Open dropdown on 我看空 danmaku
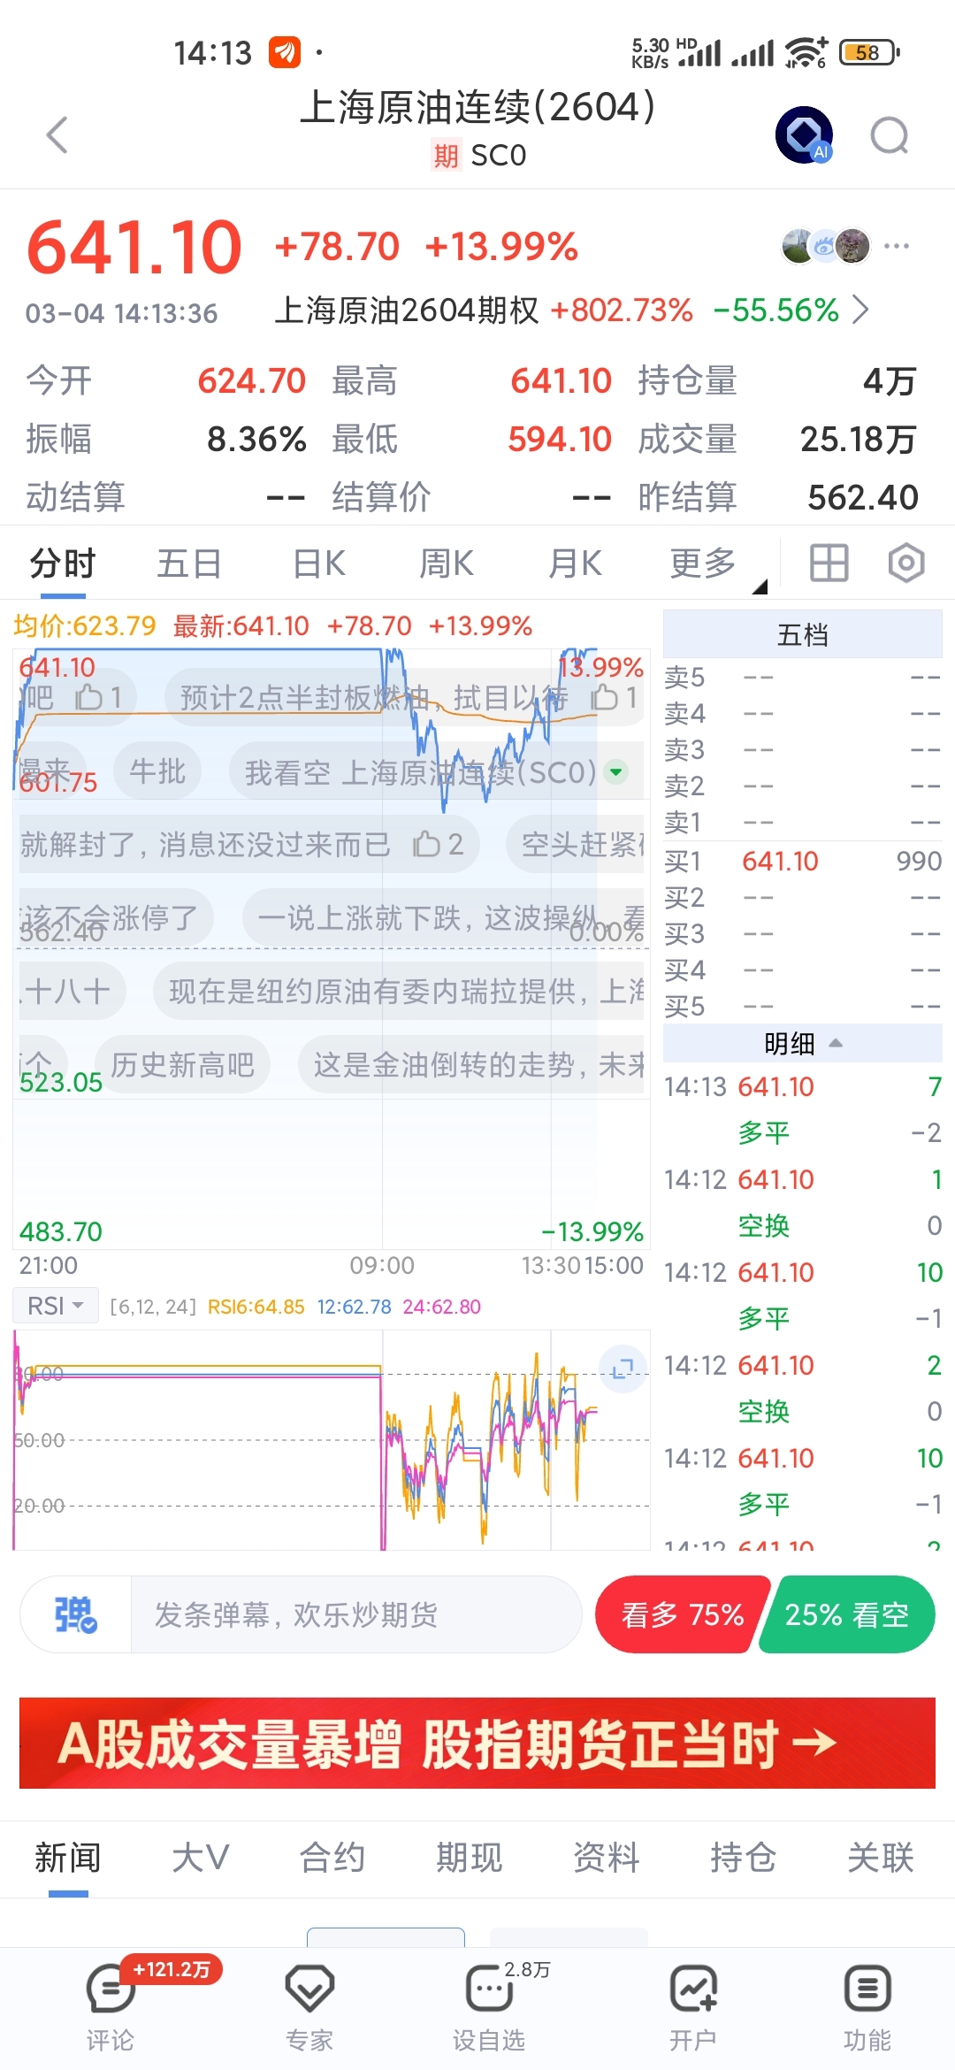Viewport: 955px width, 2070px height. pos(615,771)
